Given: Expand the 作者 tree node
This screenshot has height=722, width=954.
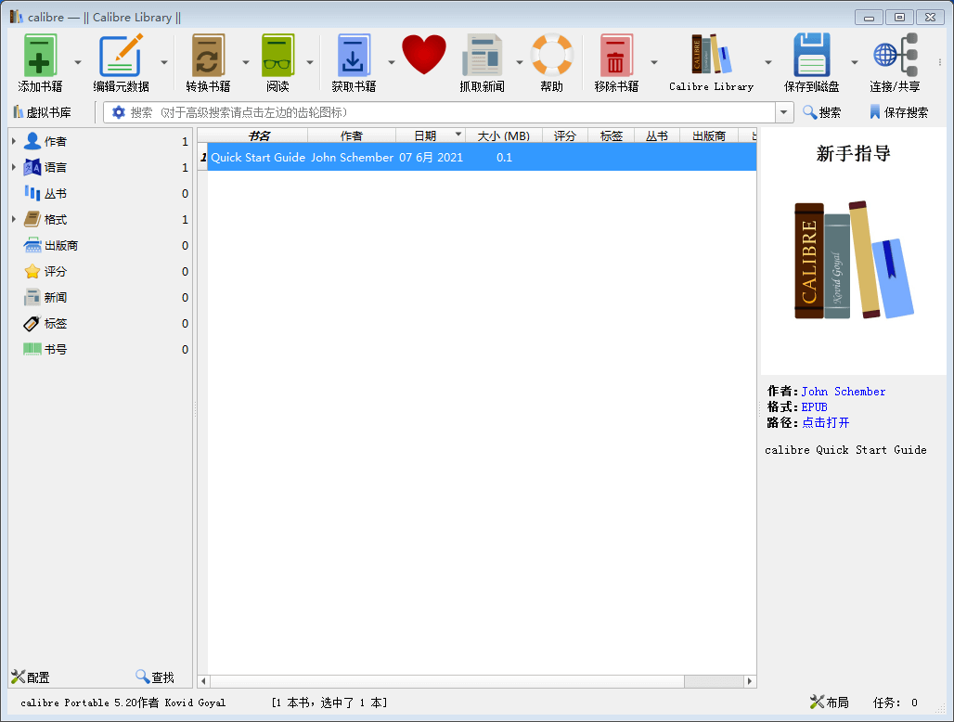Looking at the screenshot, I should tap(13, 141).
